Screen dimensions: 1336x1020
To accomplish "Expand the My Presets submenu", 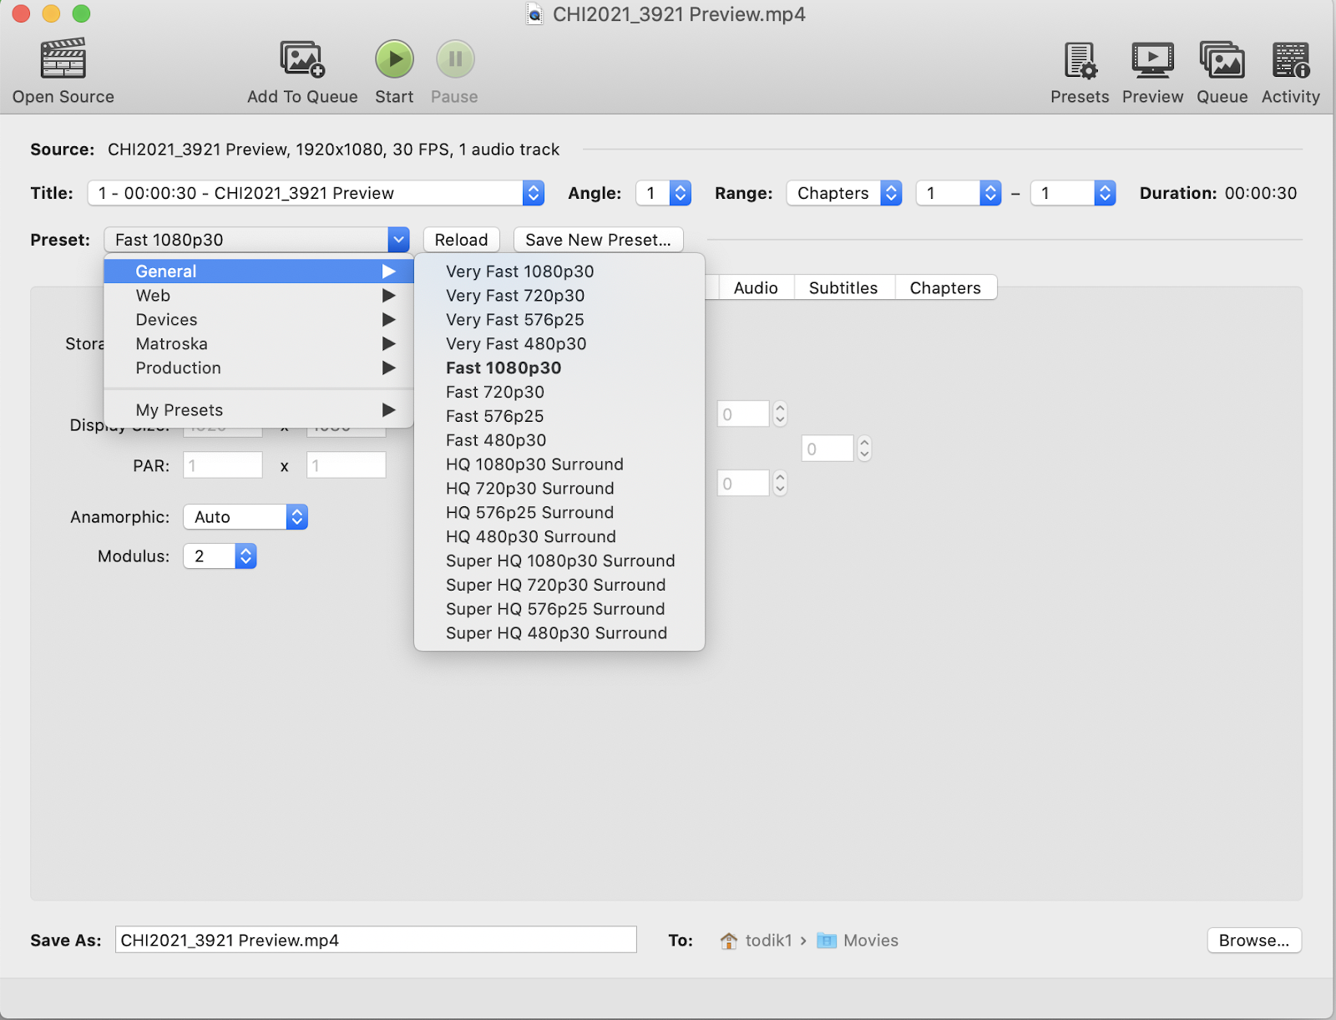I will pyautogui.click(x=259, y=410).
